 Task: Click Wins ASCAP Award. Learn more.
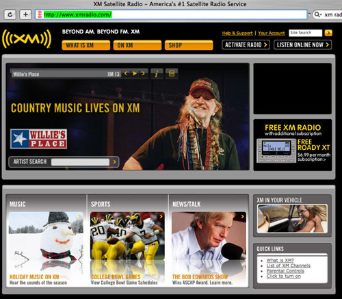click(x=202, y=283)
